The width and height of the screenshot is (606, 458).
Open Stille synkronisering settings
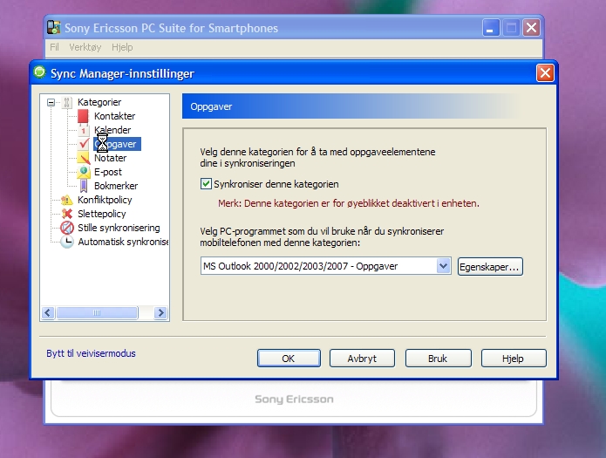119,228
